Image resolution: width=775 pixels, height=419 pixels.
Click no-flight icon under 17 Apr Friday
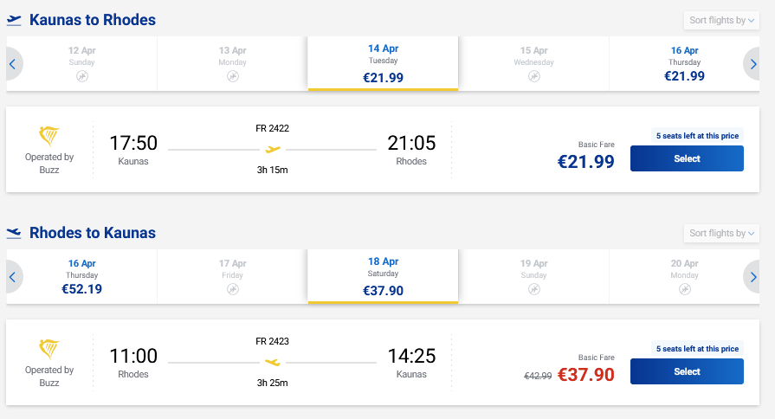click(232, 289)
